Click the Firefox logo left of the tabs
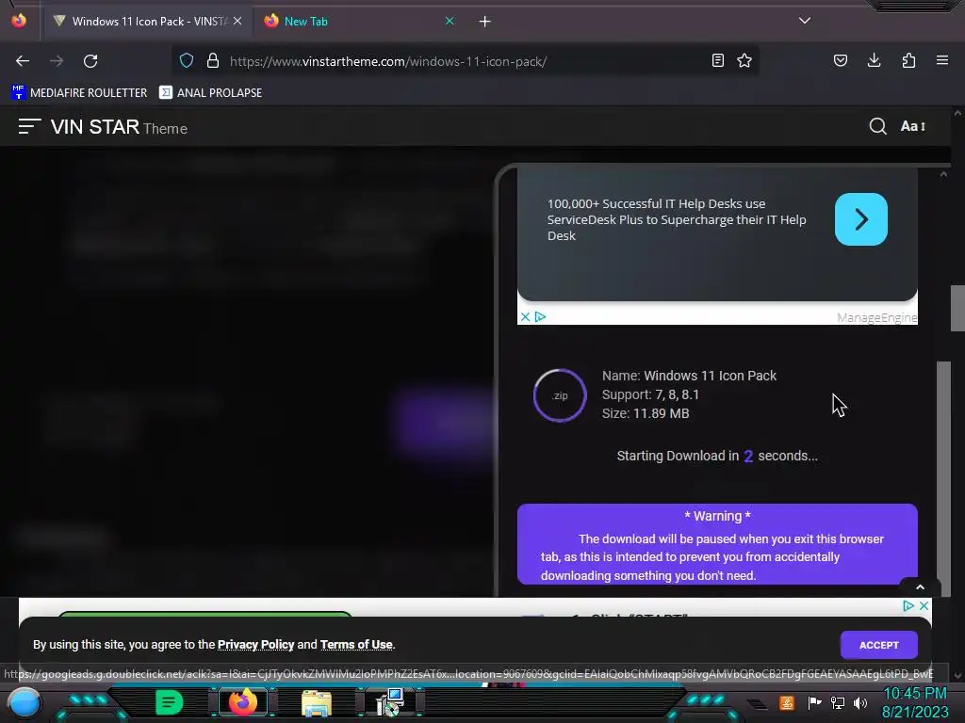This screenshot has height=723, width=965. tap(19, 21)
